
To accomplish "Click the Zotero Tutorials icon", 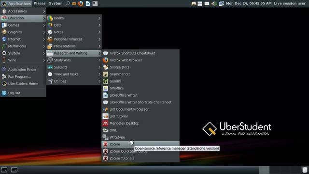I will [x=105, y=158].
